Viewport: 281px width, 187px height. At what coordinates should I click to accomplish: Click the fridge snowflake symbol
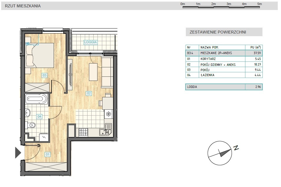point(108,114)
